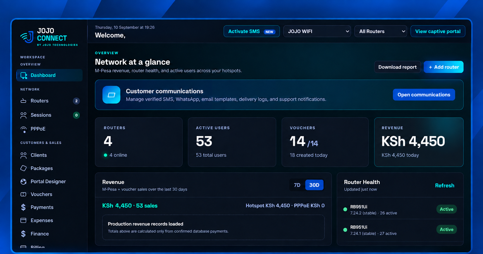This screenshot has height=254, width=483.
Task: Open Portal Designer
Action: pyautogui.click(x=49, y=182)
